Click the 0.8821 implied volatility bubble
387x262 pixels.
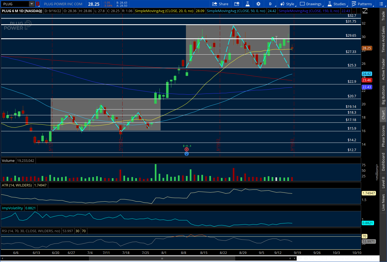coord(368,223)
